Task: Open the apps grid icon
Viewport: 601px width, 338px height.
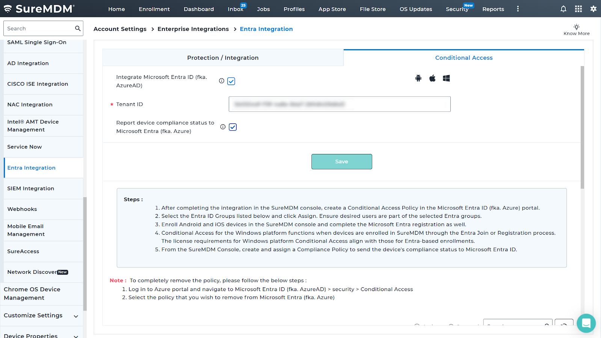Action: [578, 9]
